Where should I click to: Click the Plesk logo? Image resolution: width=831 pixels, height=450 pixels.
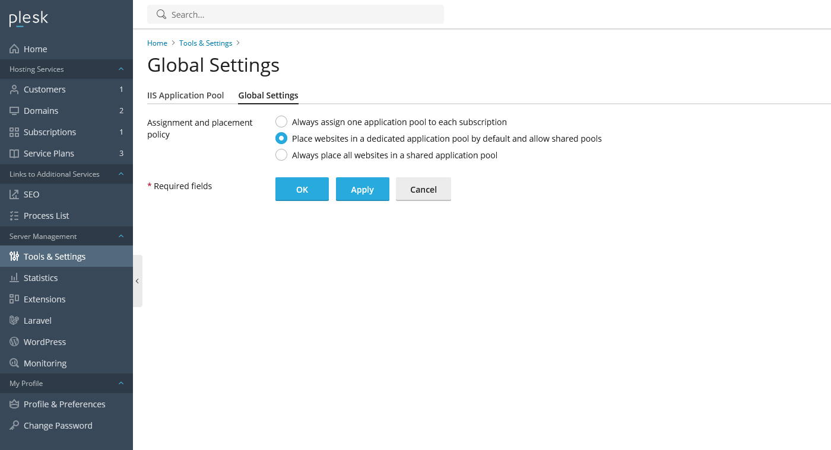(x=28, y=18)
